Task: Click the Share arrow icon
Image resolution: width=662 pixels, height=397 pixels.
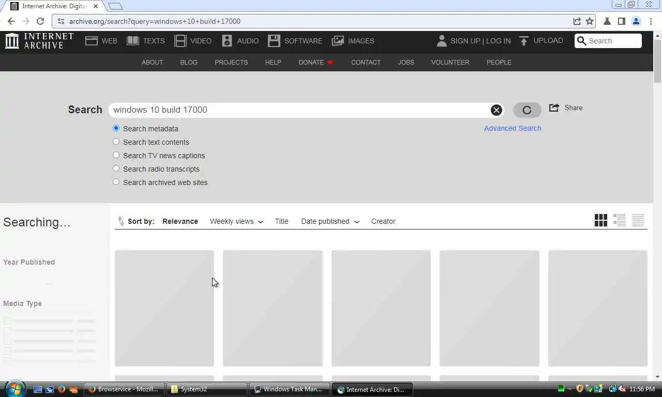Action: 554,108
